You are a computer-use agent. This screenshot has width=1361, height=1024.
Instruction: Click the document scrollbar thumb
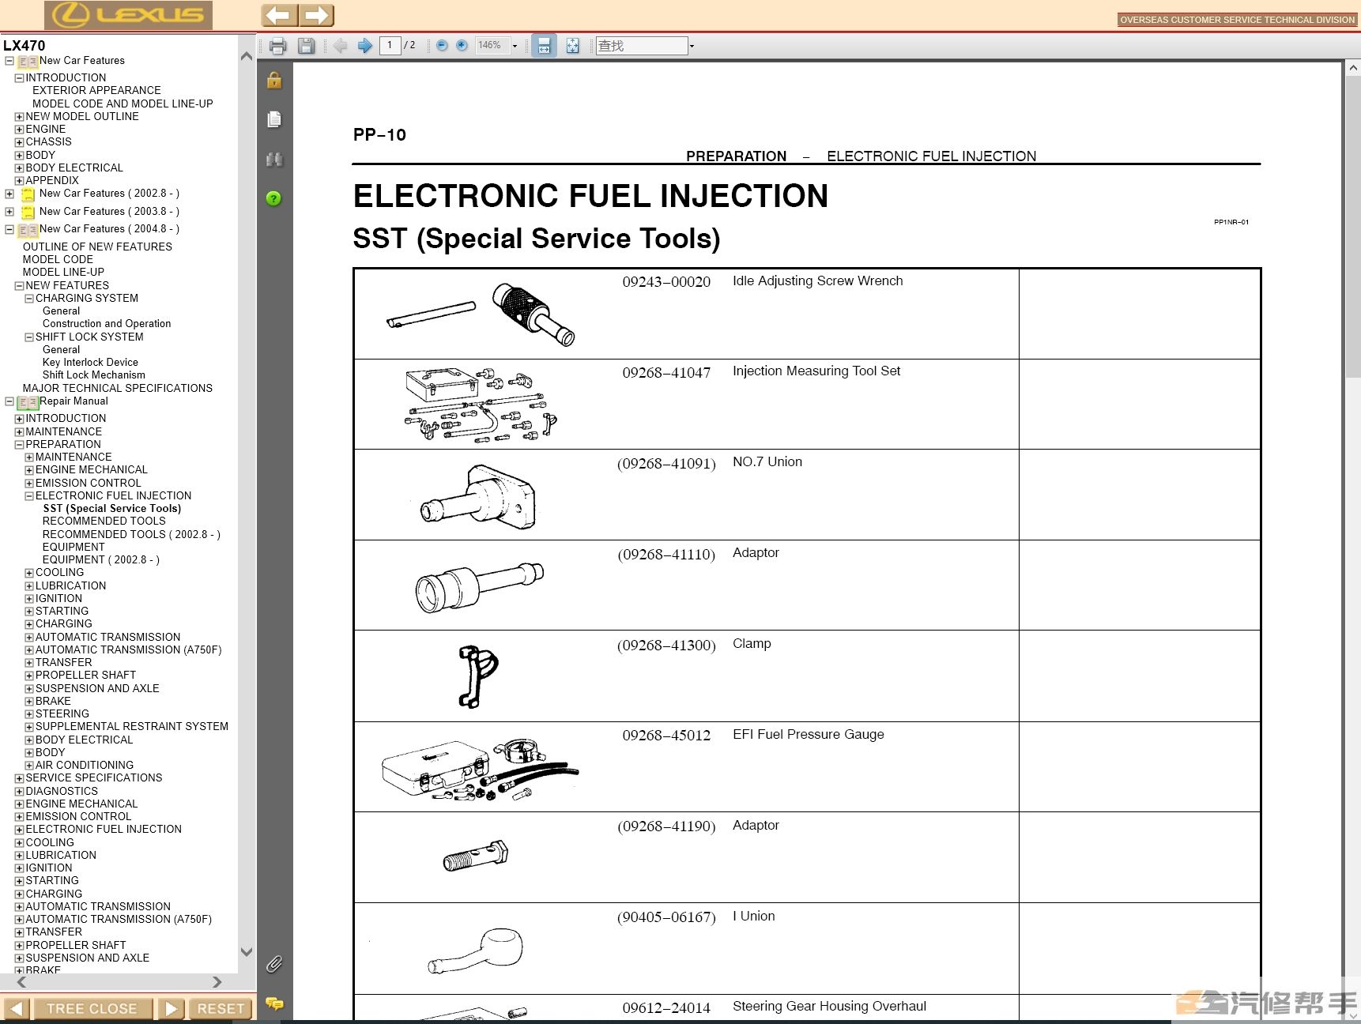tap(1353, 227)
